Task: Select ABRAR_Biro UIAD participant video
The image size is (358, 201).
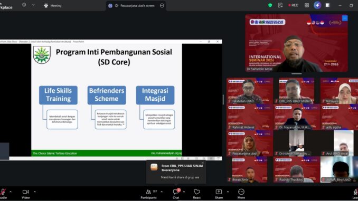Action: [x=339, y=169]
